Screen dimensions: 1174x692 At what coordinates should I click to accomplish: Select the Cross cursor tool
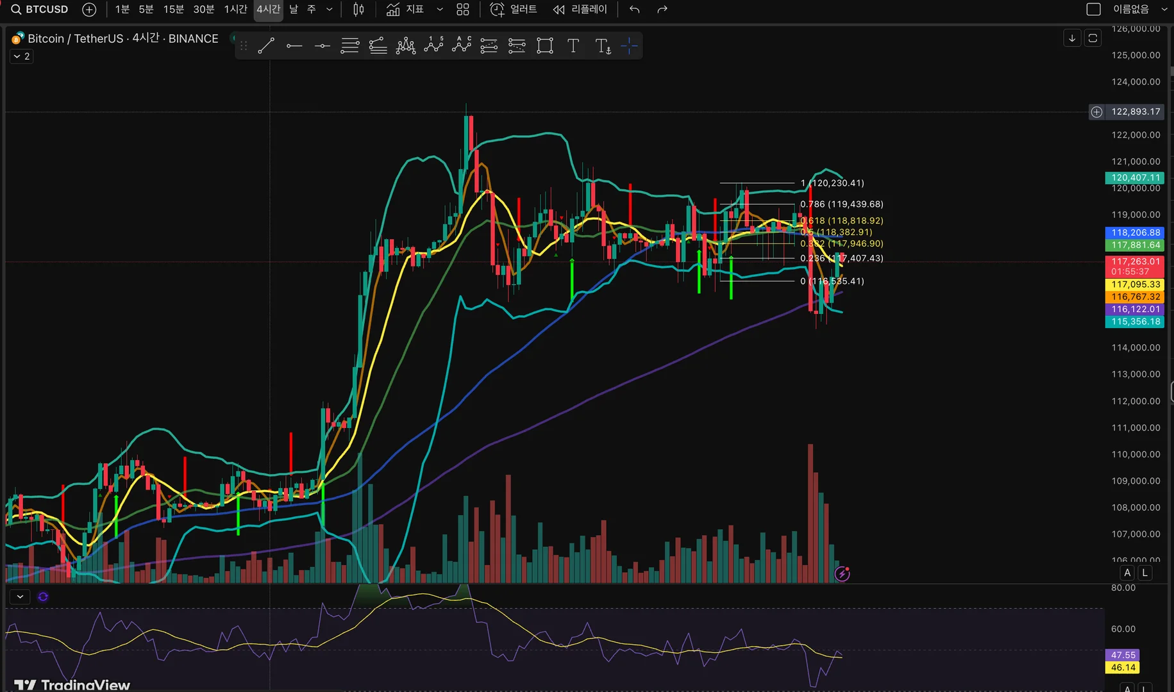point(630,45)
